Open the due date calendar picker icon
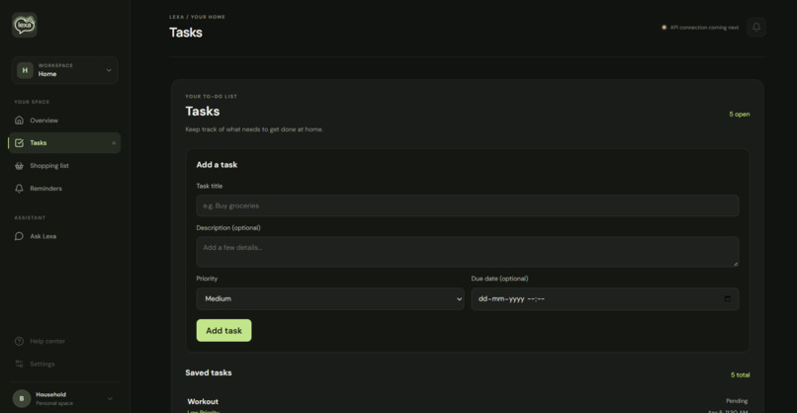The image size is (797, 413). [x=728, y=298]
